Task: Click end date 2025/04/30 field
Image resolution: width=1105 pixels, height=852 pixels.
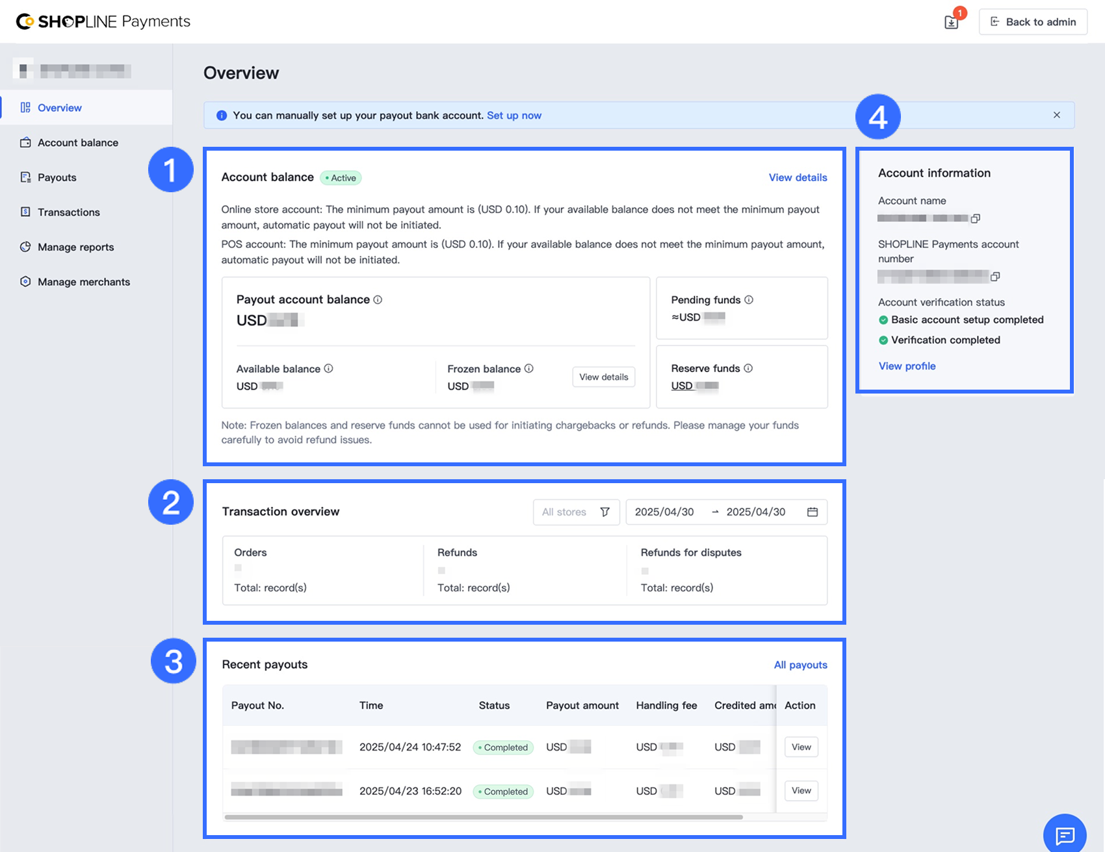Action: coord(756,512)
